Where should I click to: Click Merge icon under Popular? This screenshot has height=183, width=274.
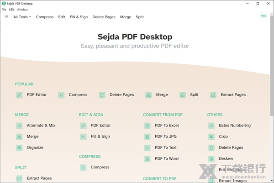click(x=148, y=95)
